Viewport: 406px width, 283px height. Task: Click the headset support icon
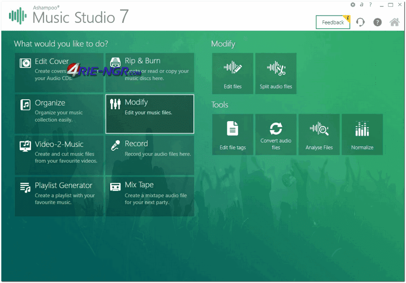click(360, 22)
